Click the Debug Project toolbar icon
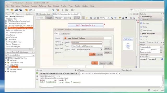Screen dimensions: 167x93 click(67, 10)
